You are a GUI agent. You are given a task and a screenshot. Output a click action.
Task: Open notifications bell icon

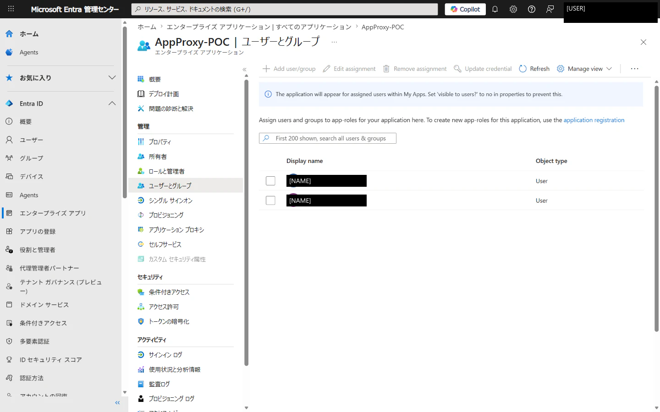[x=495, y=9]
